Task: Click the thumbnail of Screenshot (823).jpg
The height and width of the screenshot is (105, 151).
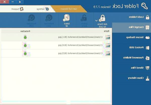Action: (x=108, y=53)
